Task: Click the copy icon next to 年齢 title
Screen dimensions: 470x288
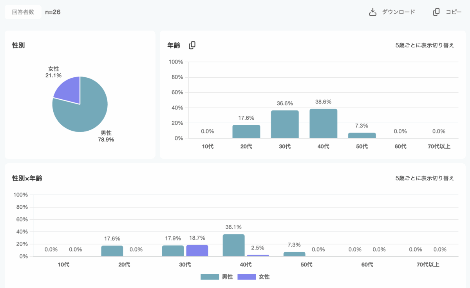Action: coord(192,46)
